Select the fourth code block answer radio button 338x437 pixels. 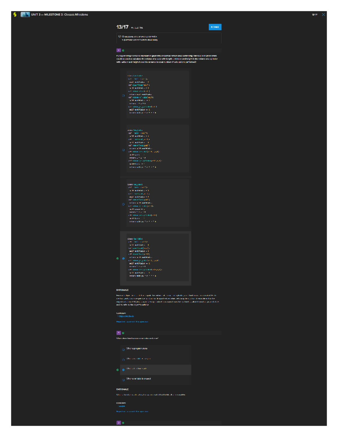pos(123,258)
